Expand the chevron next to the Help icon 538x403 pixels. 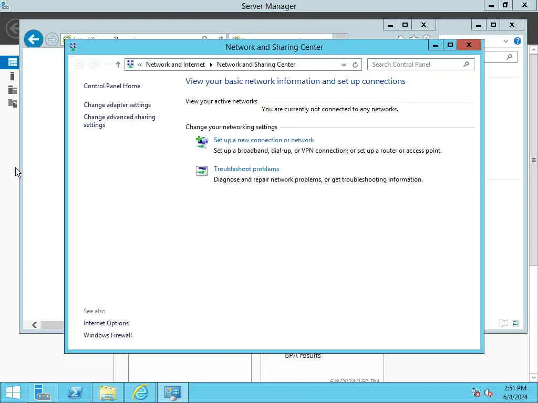point(506,41)
